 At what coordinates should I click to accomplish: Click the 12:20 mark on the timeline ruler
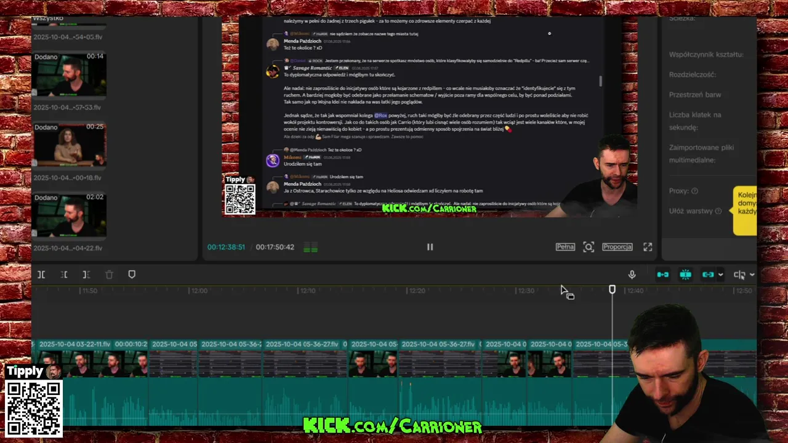tap(417, 290)
